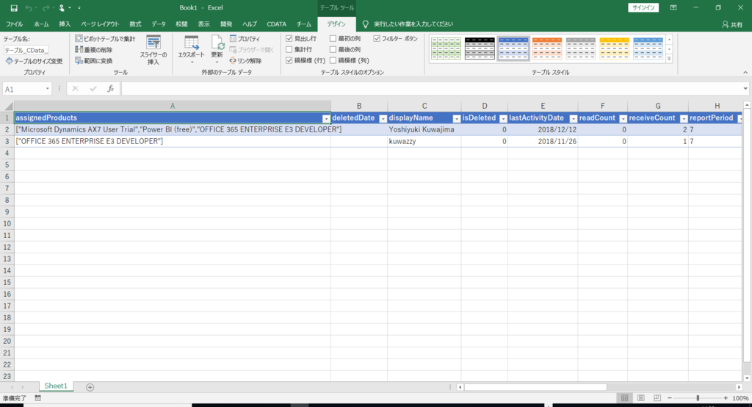The width and height of the screenshot is (752, 407).
Task: Click the Redo icon in title bar
Action: pos(46,8)
